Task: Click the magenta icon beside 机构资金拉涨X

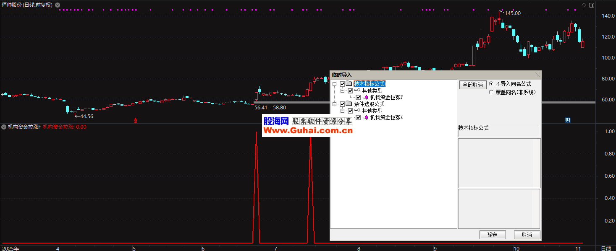Action: (x=366, y=117)
